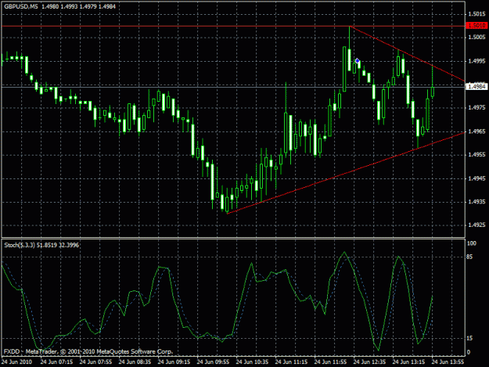Click the stochastic 100 level label
Screen dimensions: 489x367
(472, 243)
